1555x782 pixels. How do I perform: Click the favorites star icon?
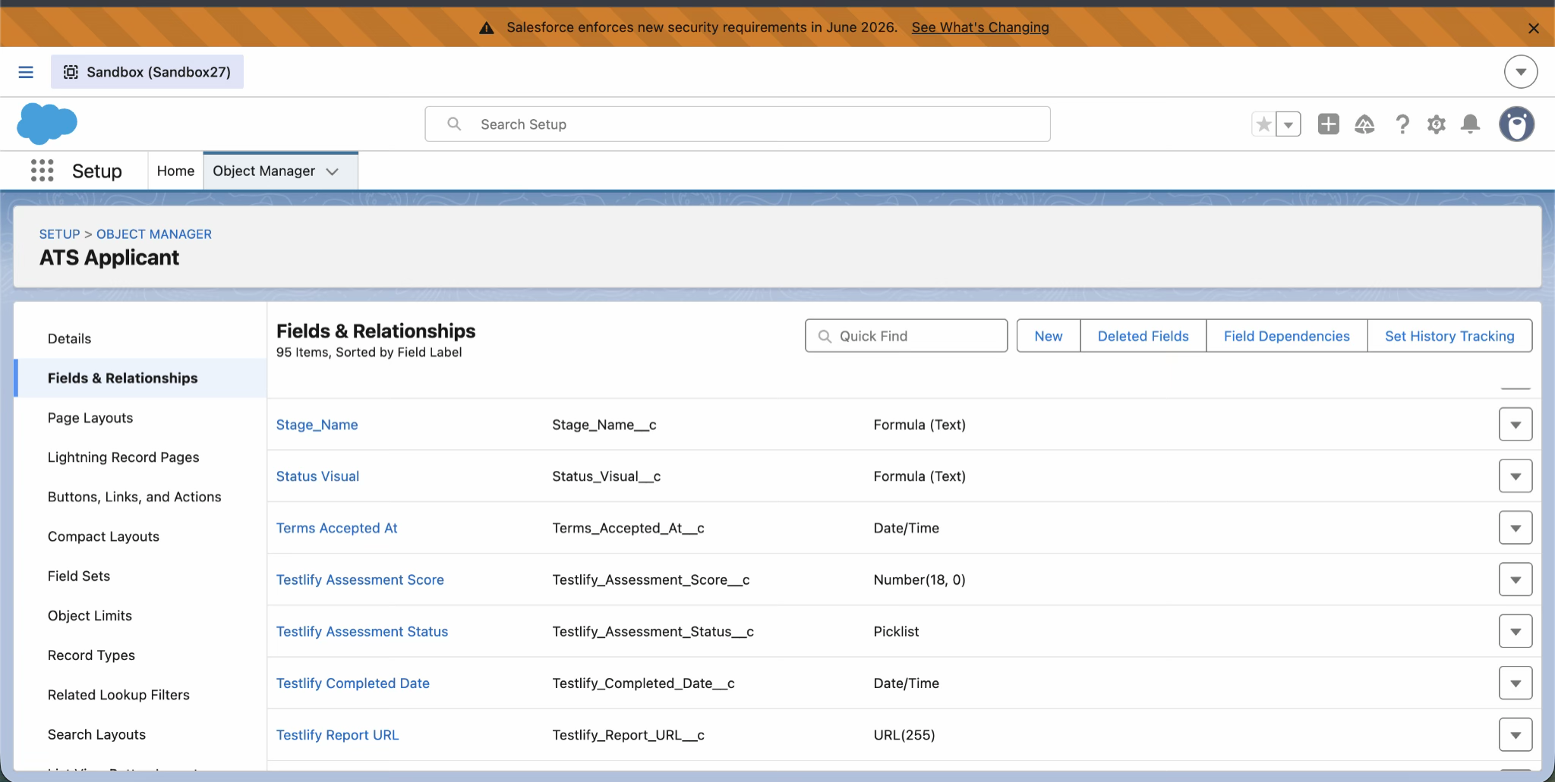click(x=1264, y=124)
